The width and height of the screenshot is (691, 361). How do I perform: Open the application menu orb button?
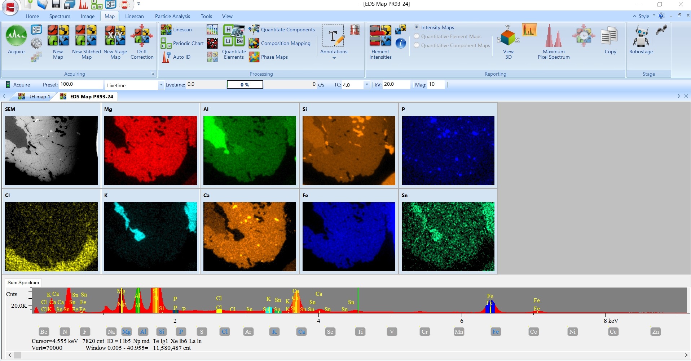click(x=10, y=7)
